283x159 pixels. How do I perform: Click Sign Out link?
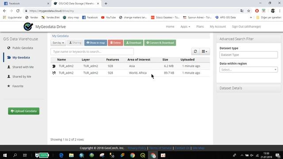click(x=246, y=26)
